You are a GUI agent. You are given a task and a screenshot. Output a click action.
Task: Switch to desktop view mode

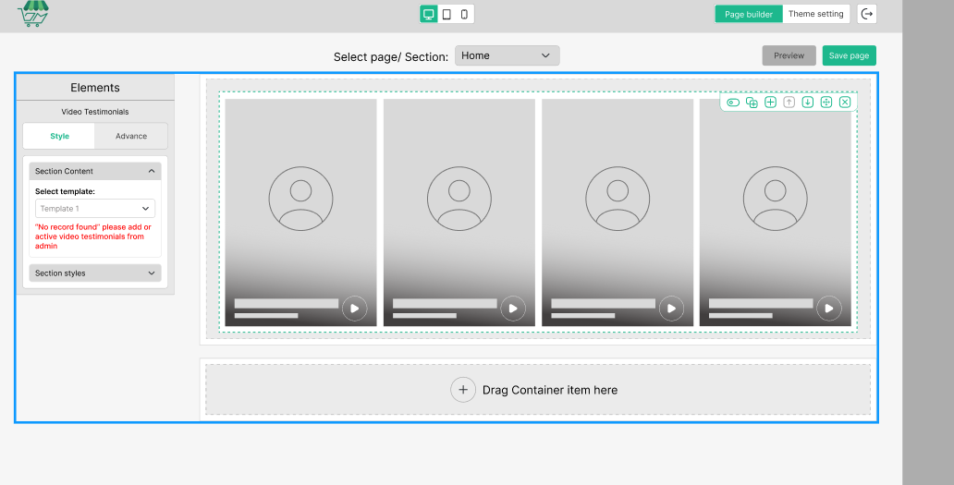(x=428, y=14)
